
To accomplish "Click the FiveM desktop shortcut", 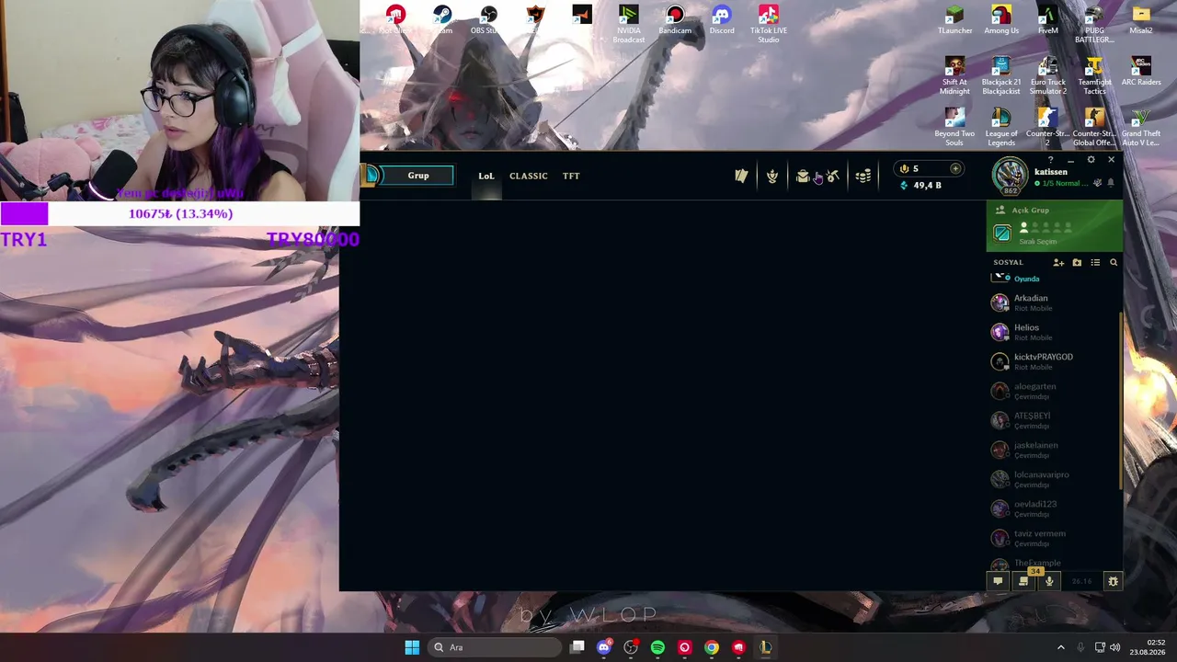I will coord(1047,20).
